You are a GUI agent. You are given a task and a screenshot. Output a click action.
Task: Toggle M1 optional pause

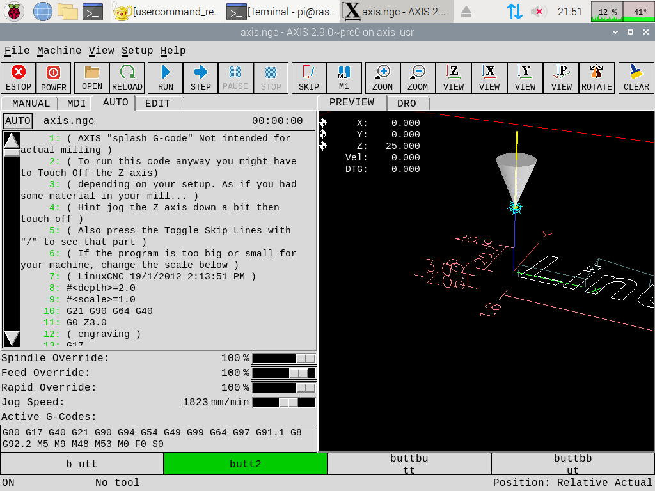pyautogui.click(x=344, y=78)
